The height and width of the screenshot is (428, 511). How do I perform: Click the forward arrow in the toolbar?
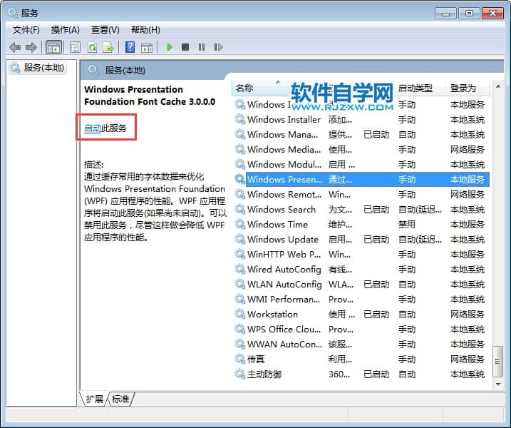[x=31, y=47]
